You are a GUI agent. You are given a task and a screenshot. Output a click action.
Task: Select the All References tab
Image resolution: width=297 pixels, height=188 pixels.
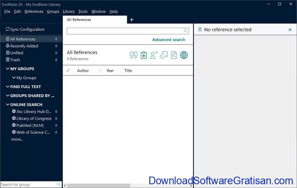coord(95,20)
